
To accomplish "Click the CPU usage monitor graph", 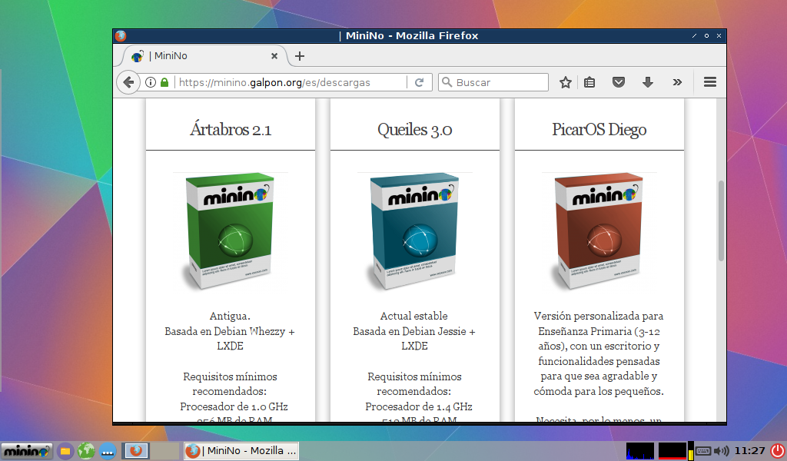I will point(640,451).
